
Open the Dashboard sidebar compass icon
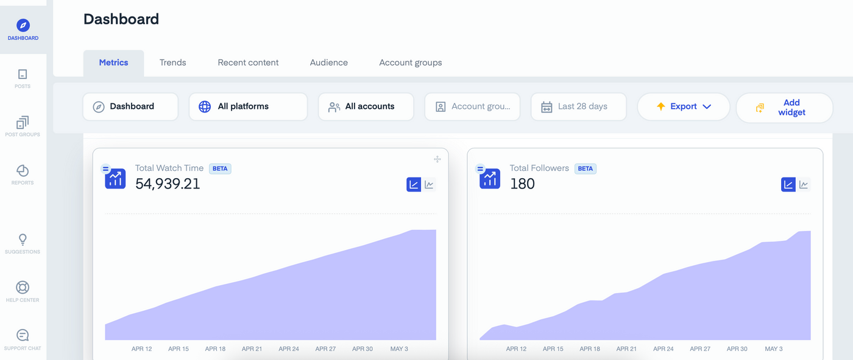[x=23, y=26]
